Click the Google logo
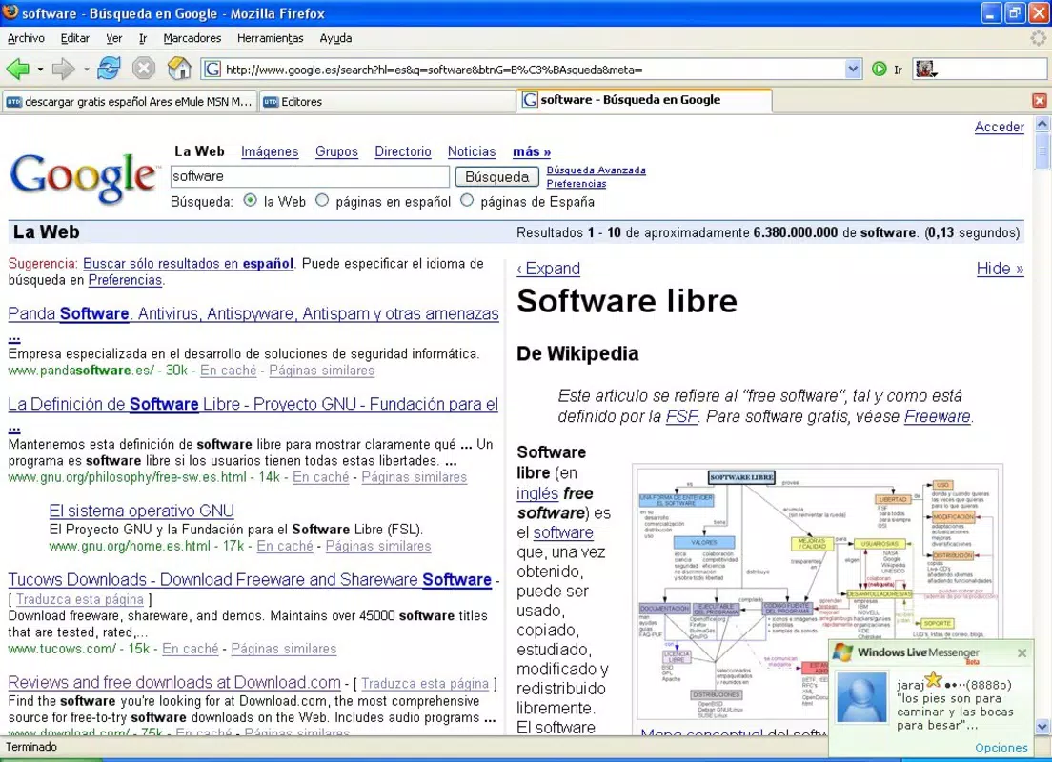The image size is (1052, 762). 84,176
